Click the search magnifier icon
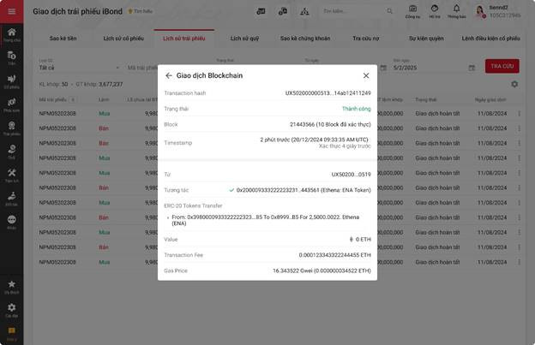The height and width of the screenshot is (345, 535). coord(389,11)
